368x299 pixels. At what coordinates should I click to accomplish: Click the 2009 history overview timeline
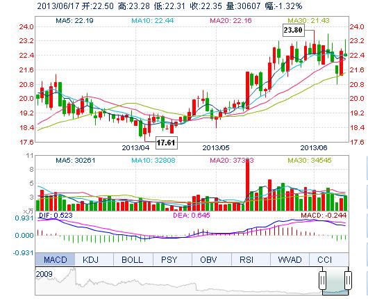click(178, 281)
